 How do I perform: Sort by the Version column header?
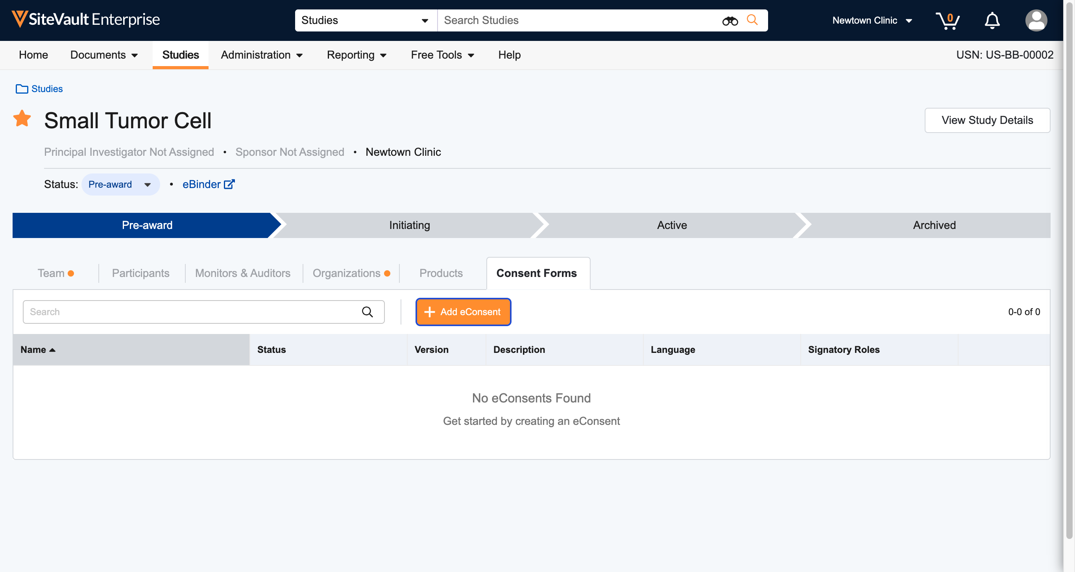point(446,350)
